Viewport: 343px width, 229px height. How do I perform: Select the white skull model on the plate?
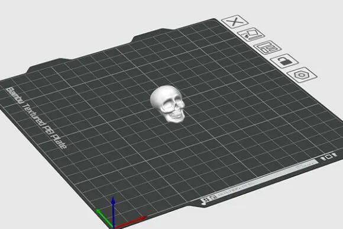point(168,104)
